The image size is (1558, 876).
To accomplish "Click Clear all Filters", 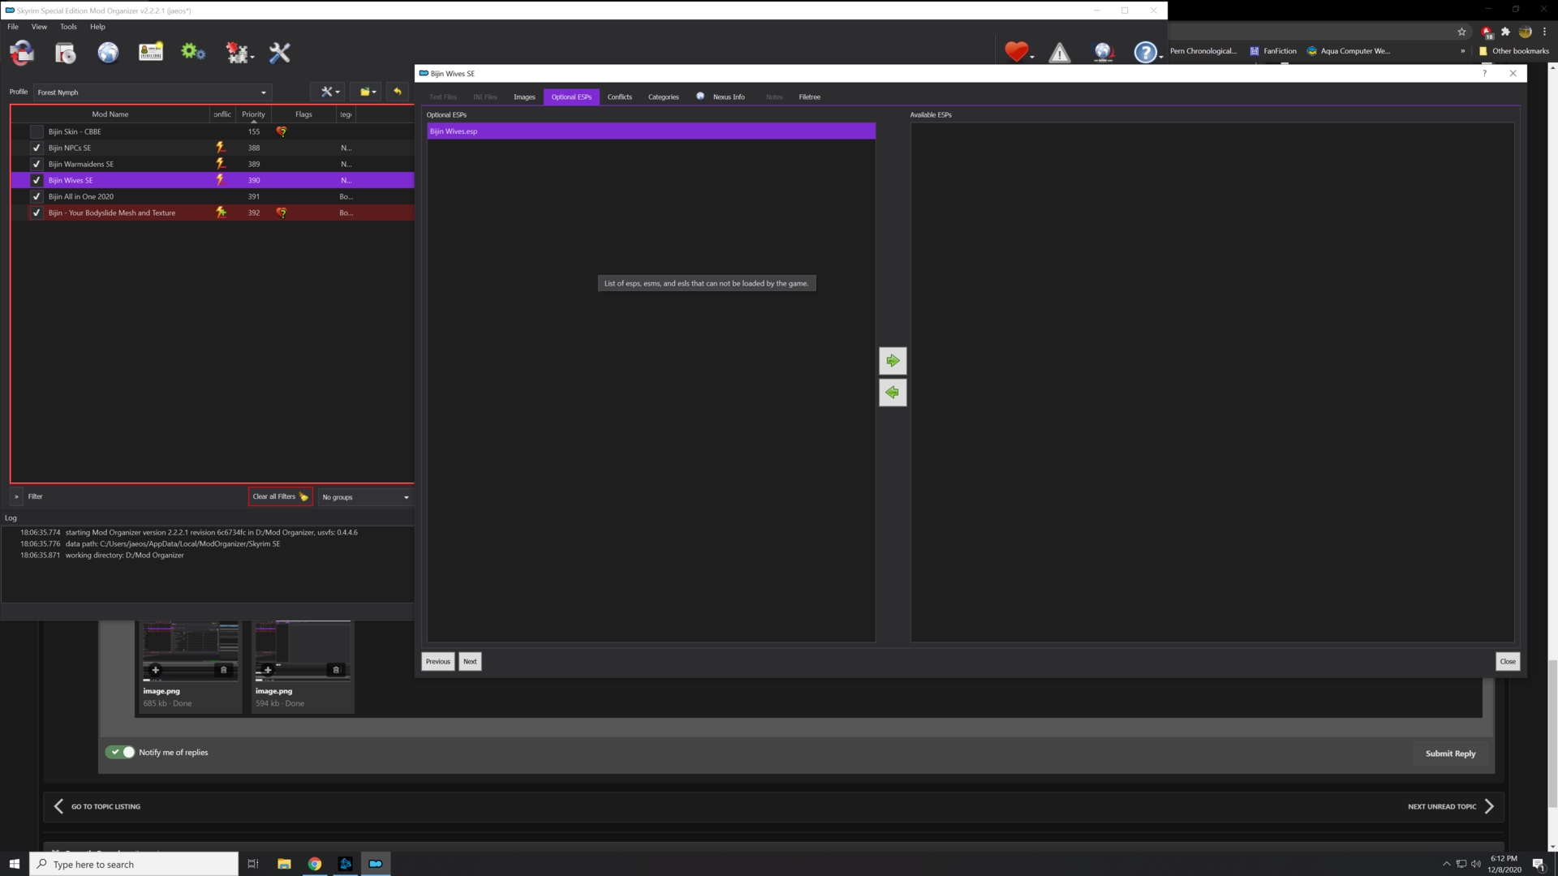I will click(280, 496).
